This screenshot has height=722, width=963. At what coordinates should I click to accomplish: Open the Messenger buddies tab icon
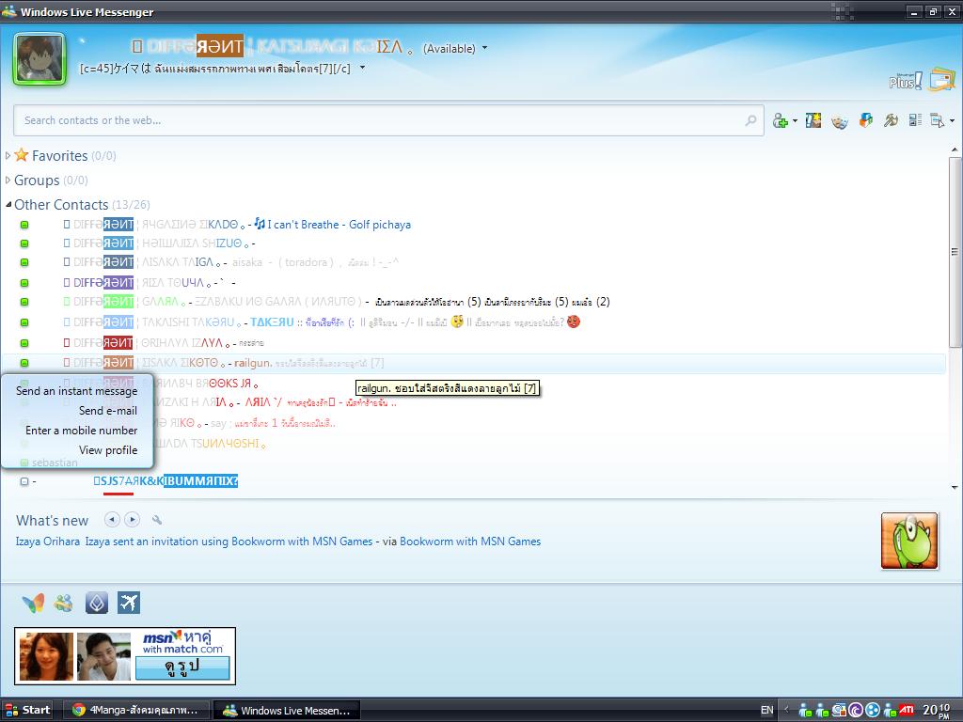point(63,603)
